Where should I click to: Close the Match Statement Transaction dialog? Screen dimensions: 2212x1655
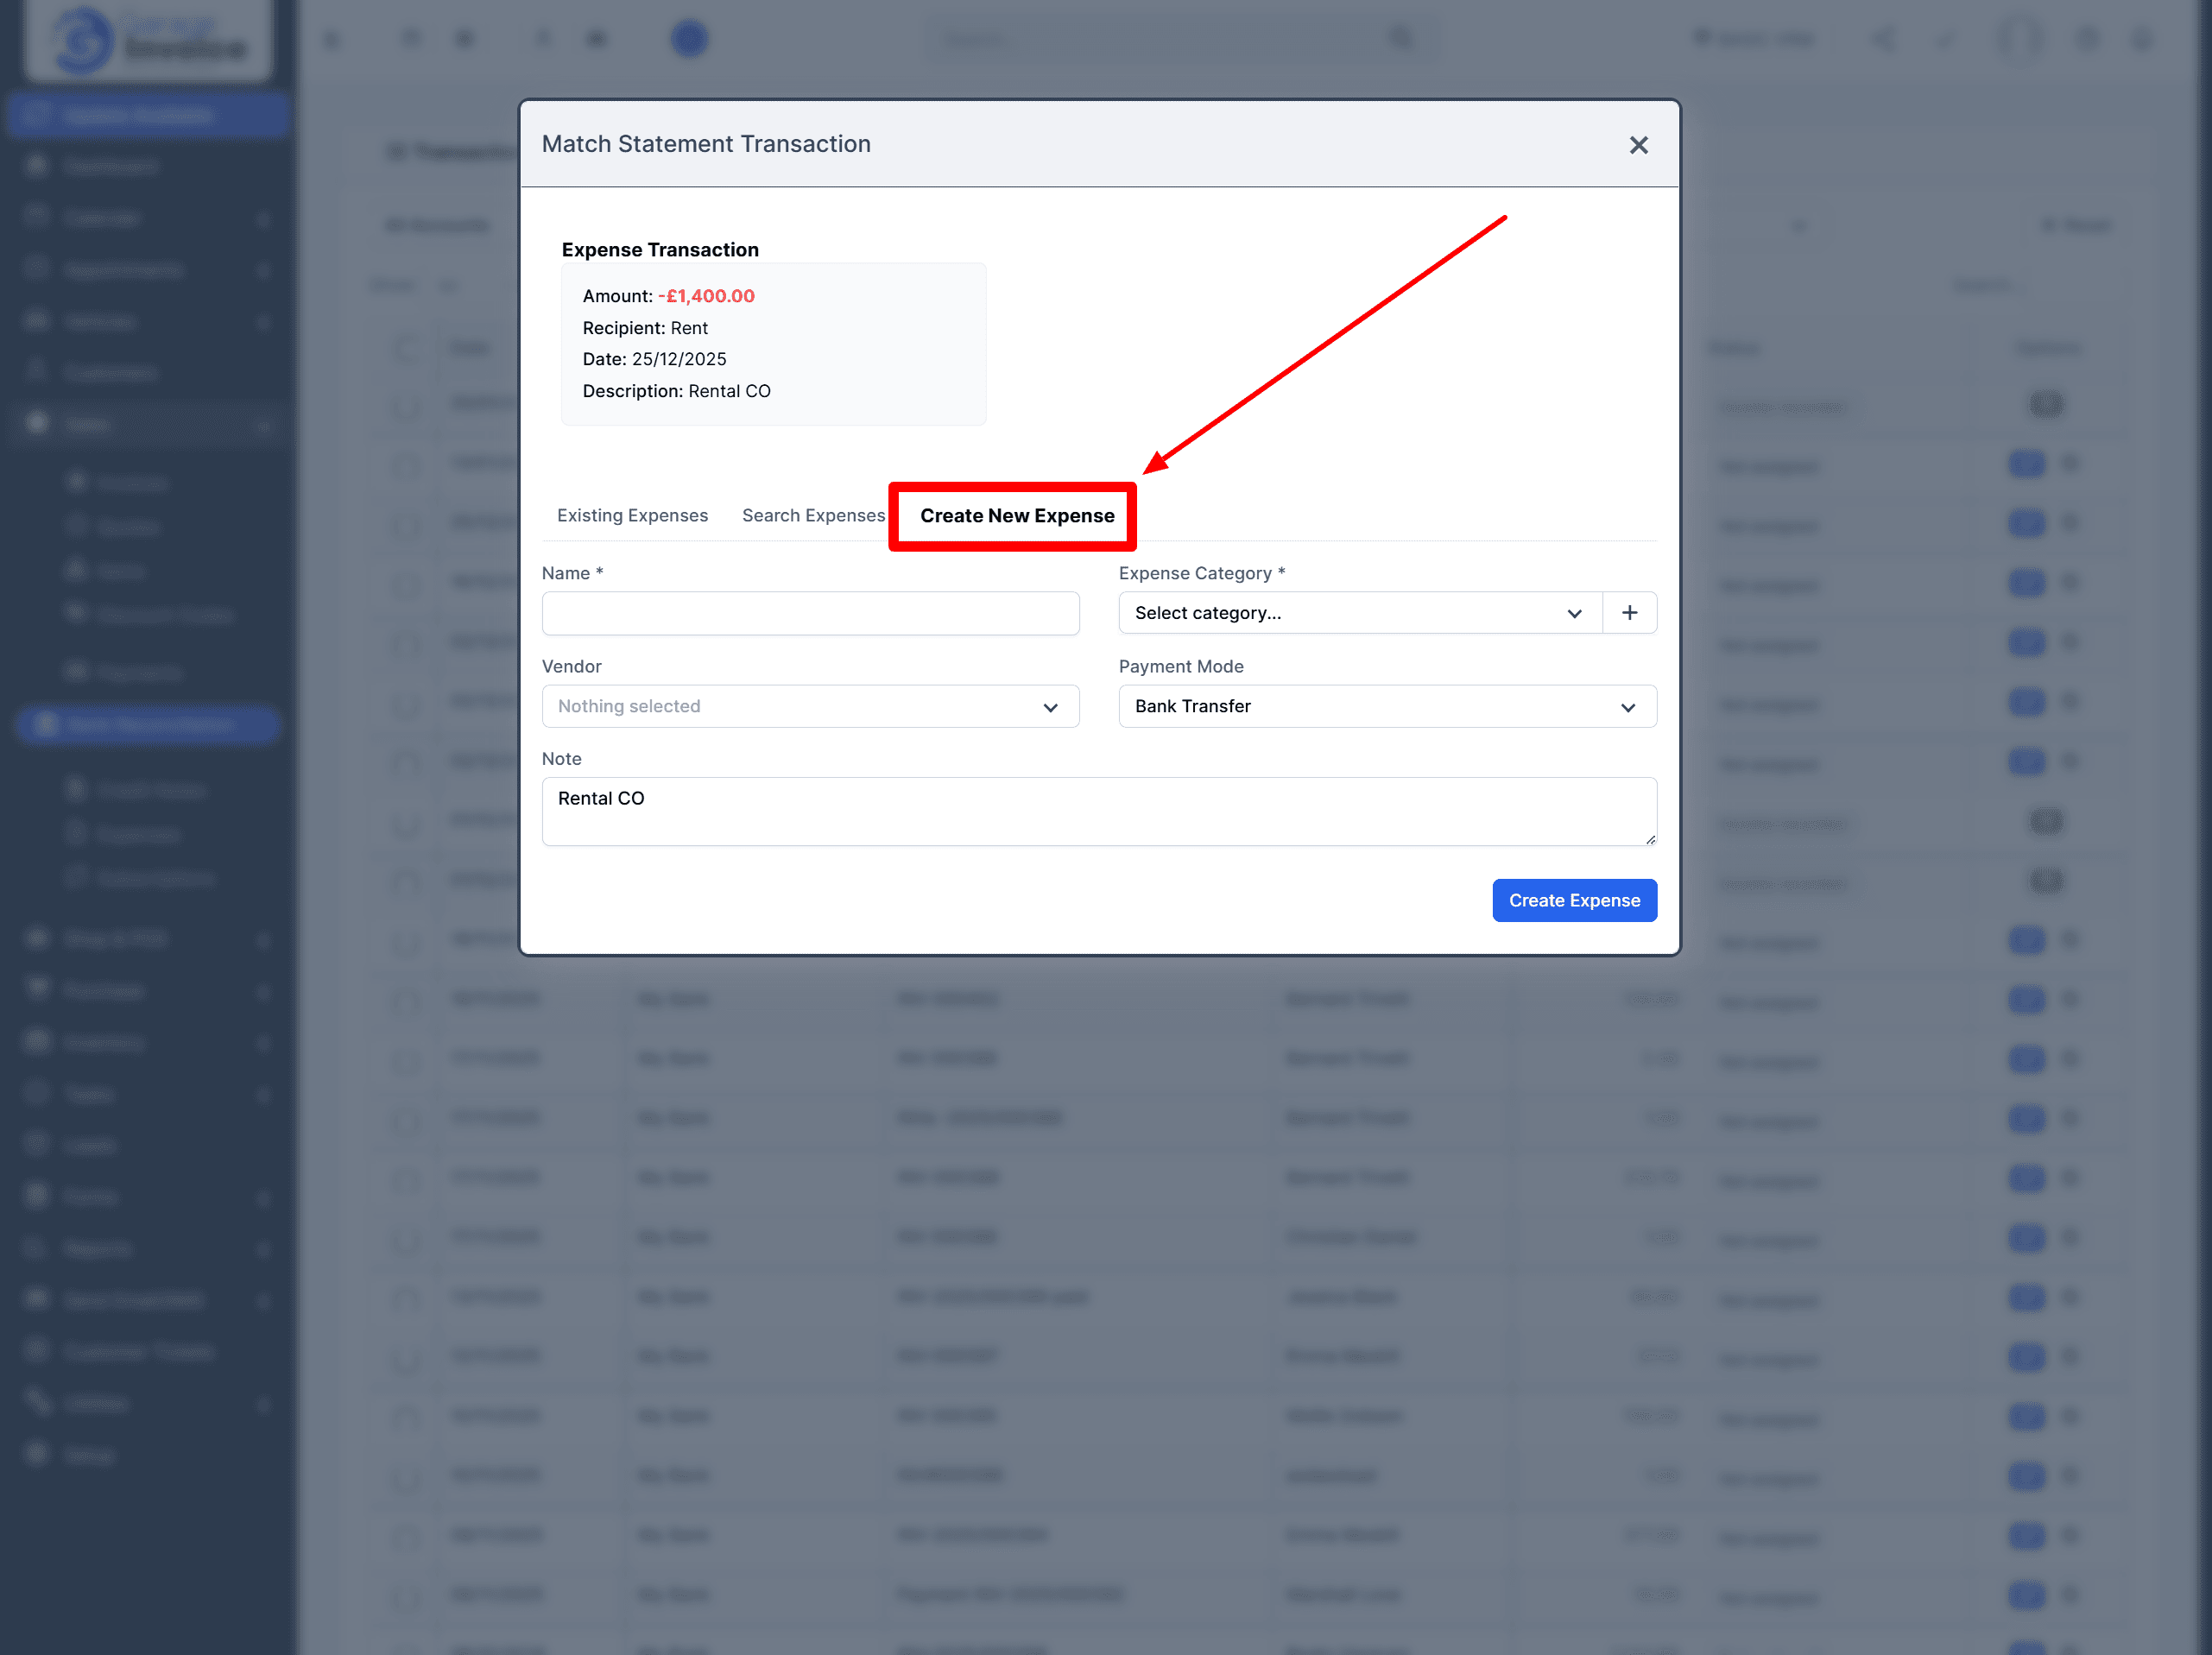(x=1637, y=145)
